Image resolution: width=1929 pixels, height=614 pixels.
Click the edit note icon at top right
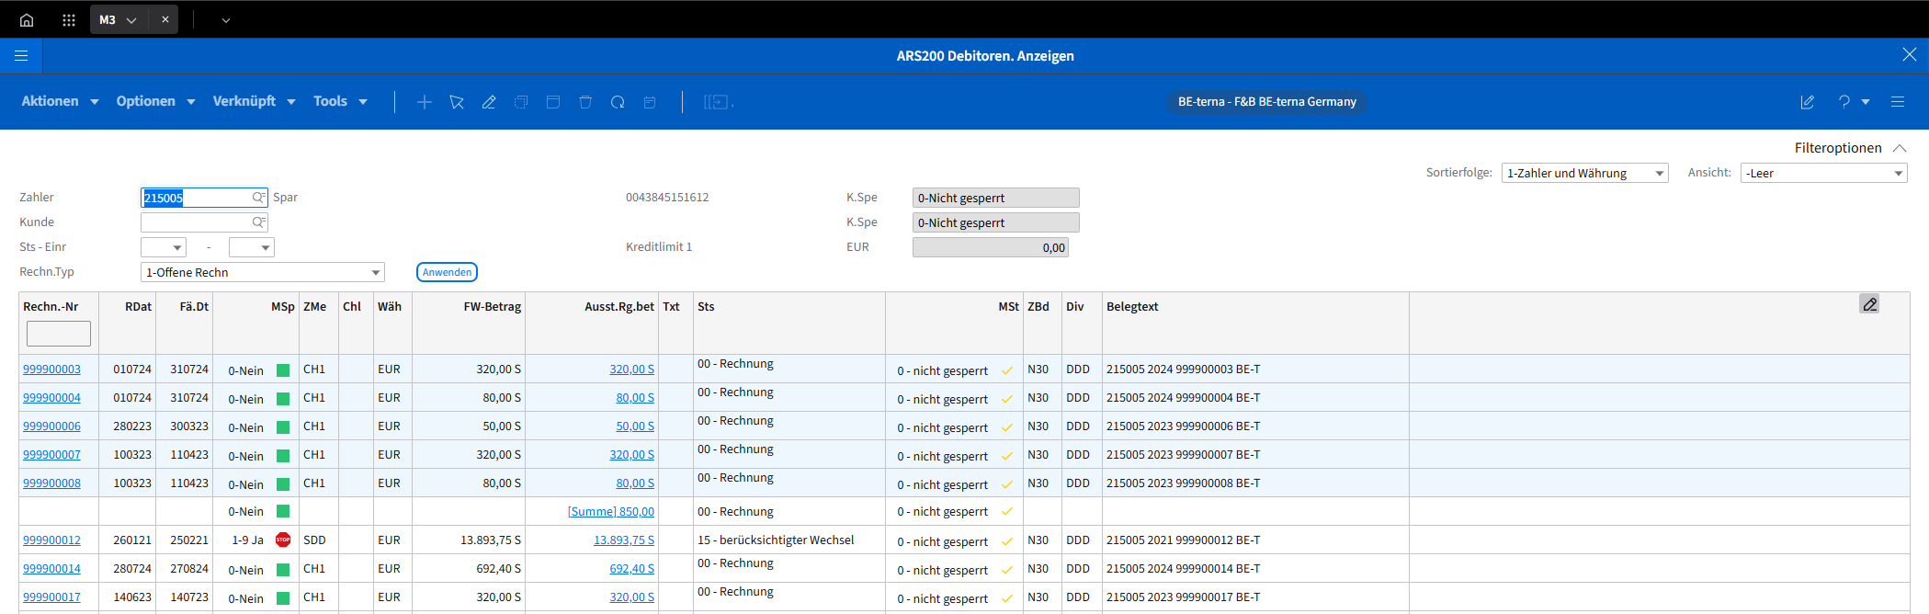pyautogui.click(x=1807, y=102)
